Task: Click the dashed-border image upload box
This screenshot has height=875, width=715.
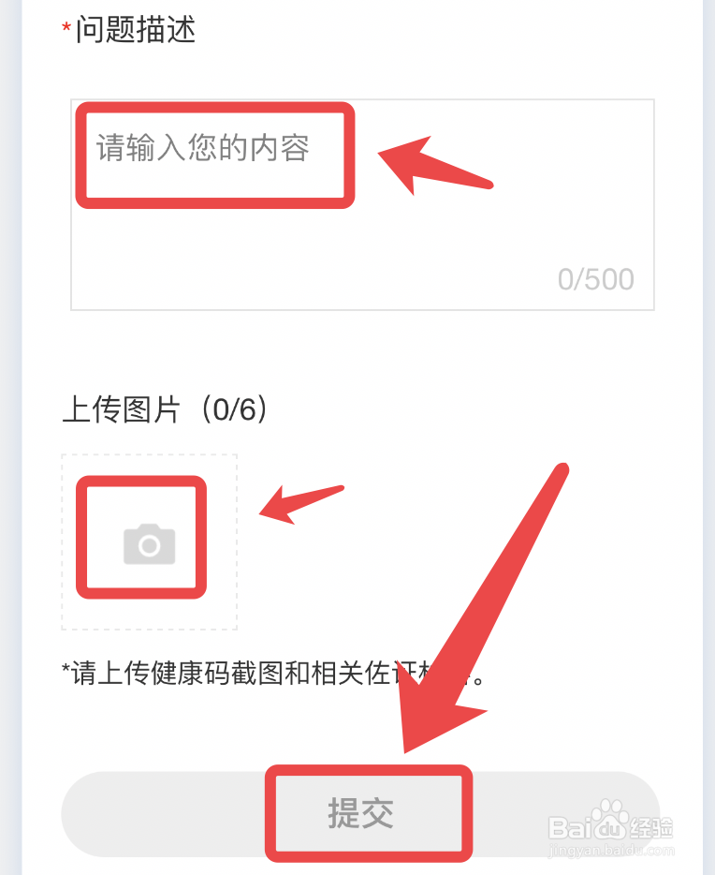Action: [150, 541]
